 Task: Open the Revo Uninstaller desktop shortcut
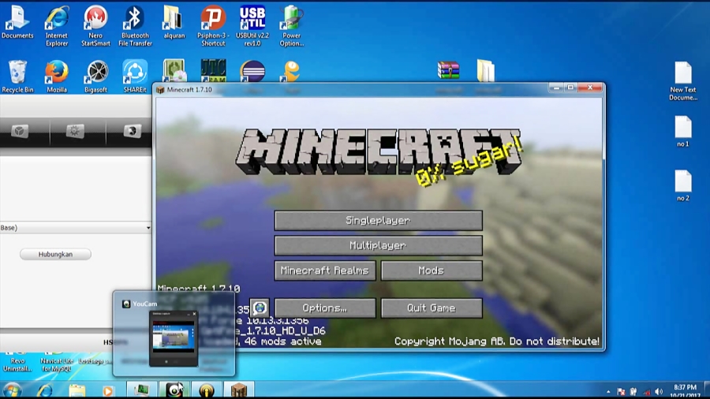click(x=17, y=362)
